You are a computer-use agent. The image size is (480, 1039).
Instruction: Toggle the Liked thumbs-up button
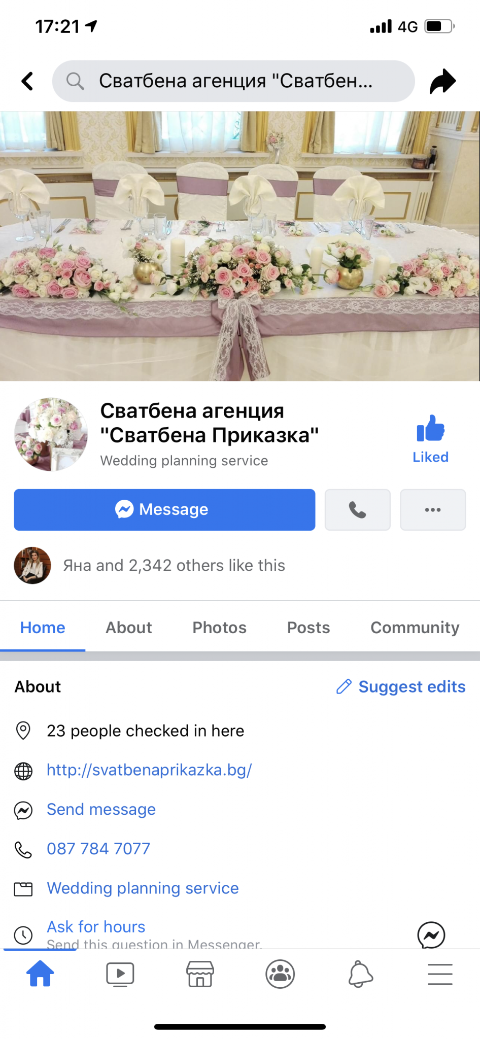pyautogui.click(x=430, y=439)
